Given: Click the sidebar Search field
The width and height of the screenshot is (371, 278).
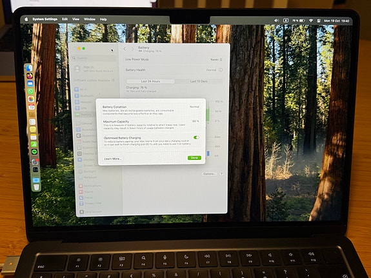Looking at the screenshot, I should 94,58.
